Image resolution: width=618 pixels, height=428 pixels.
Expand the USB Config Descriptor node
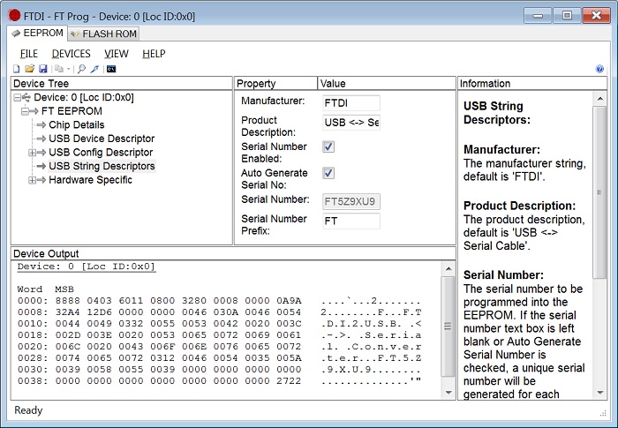click(32, 153)
